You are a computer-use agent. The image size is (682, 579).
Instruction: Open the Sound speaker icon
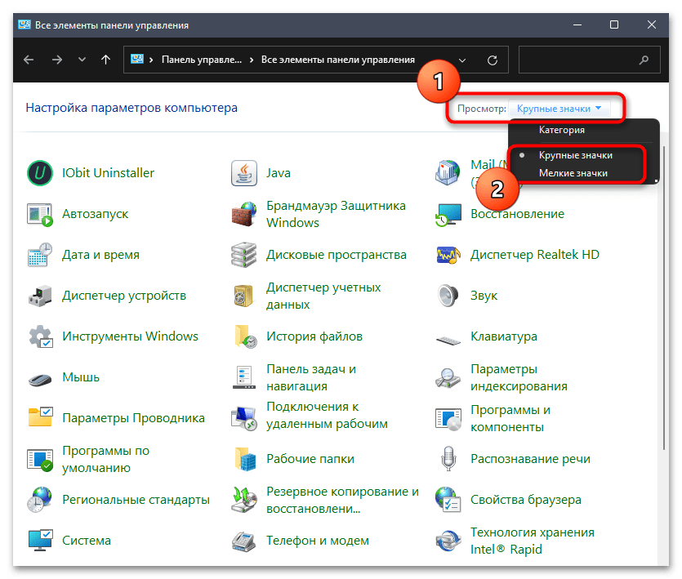tap(448, 296)
